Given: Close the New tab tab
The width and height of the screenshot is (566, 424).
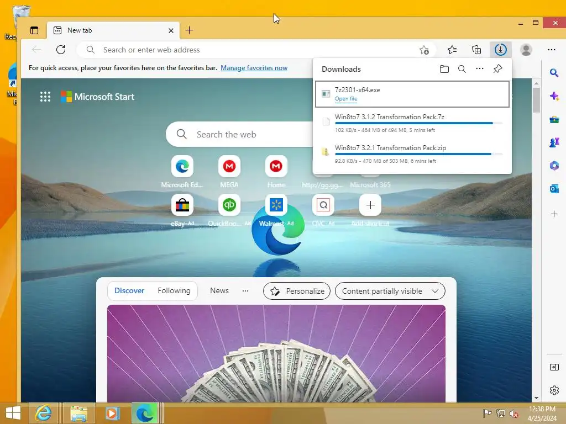Looking at the screenshot, I should click(171, 31).
